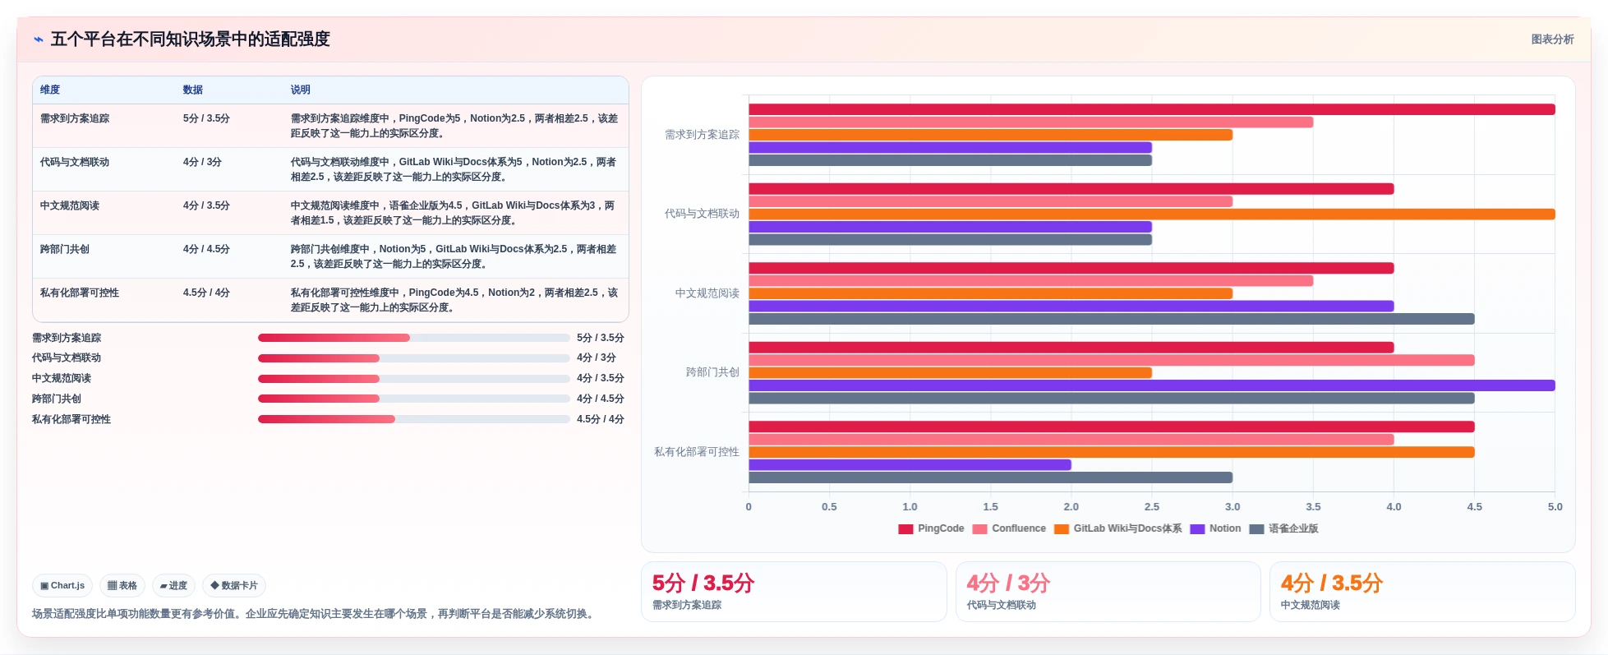
Task: Click the 数据 column header
Action: [193, 90]
